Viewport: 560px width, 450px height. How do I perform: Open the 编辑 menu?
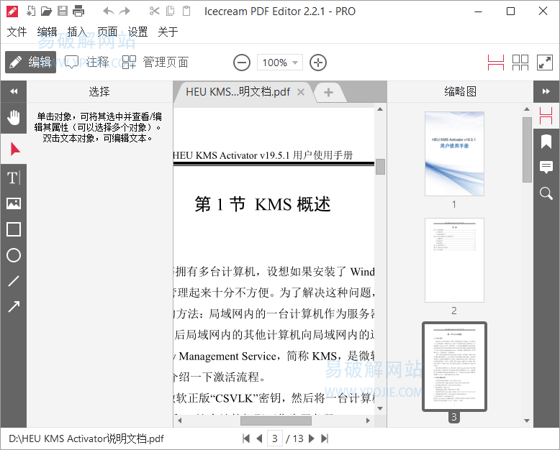[x=47, y=32]
